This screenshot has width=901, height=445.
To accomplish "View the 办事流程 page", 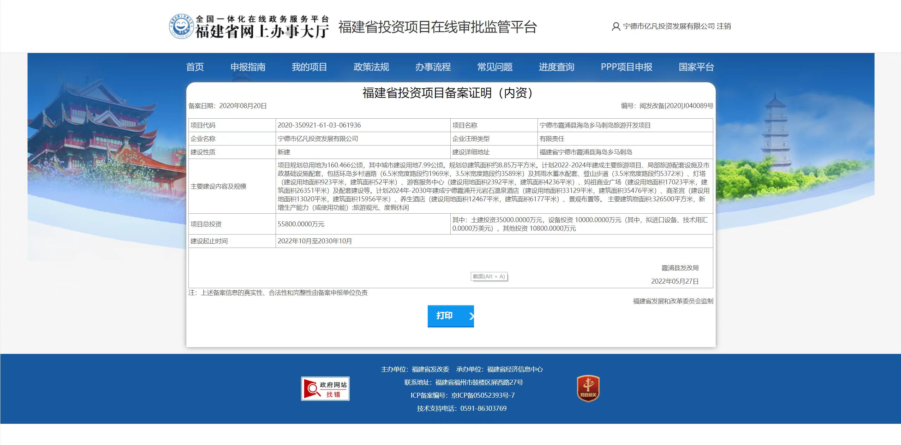I will coord(433,67).
